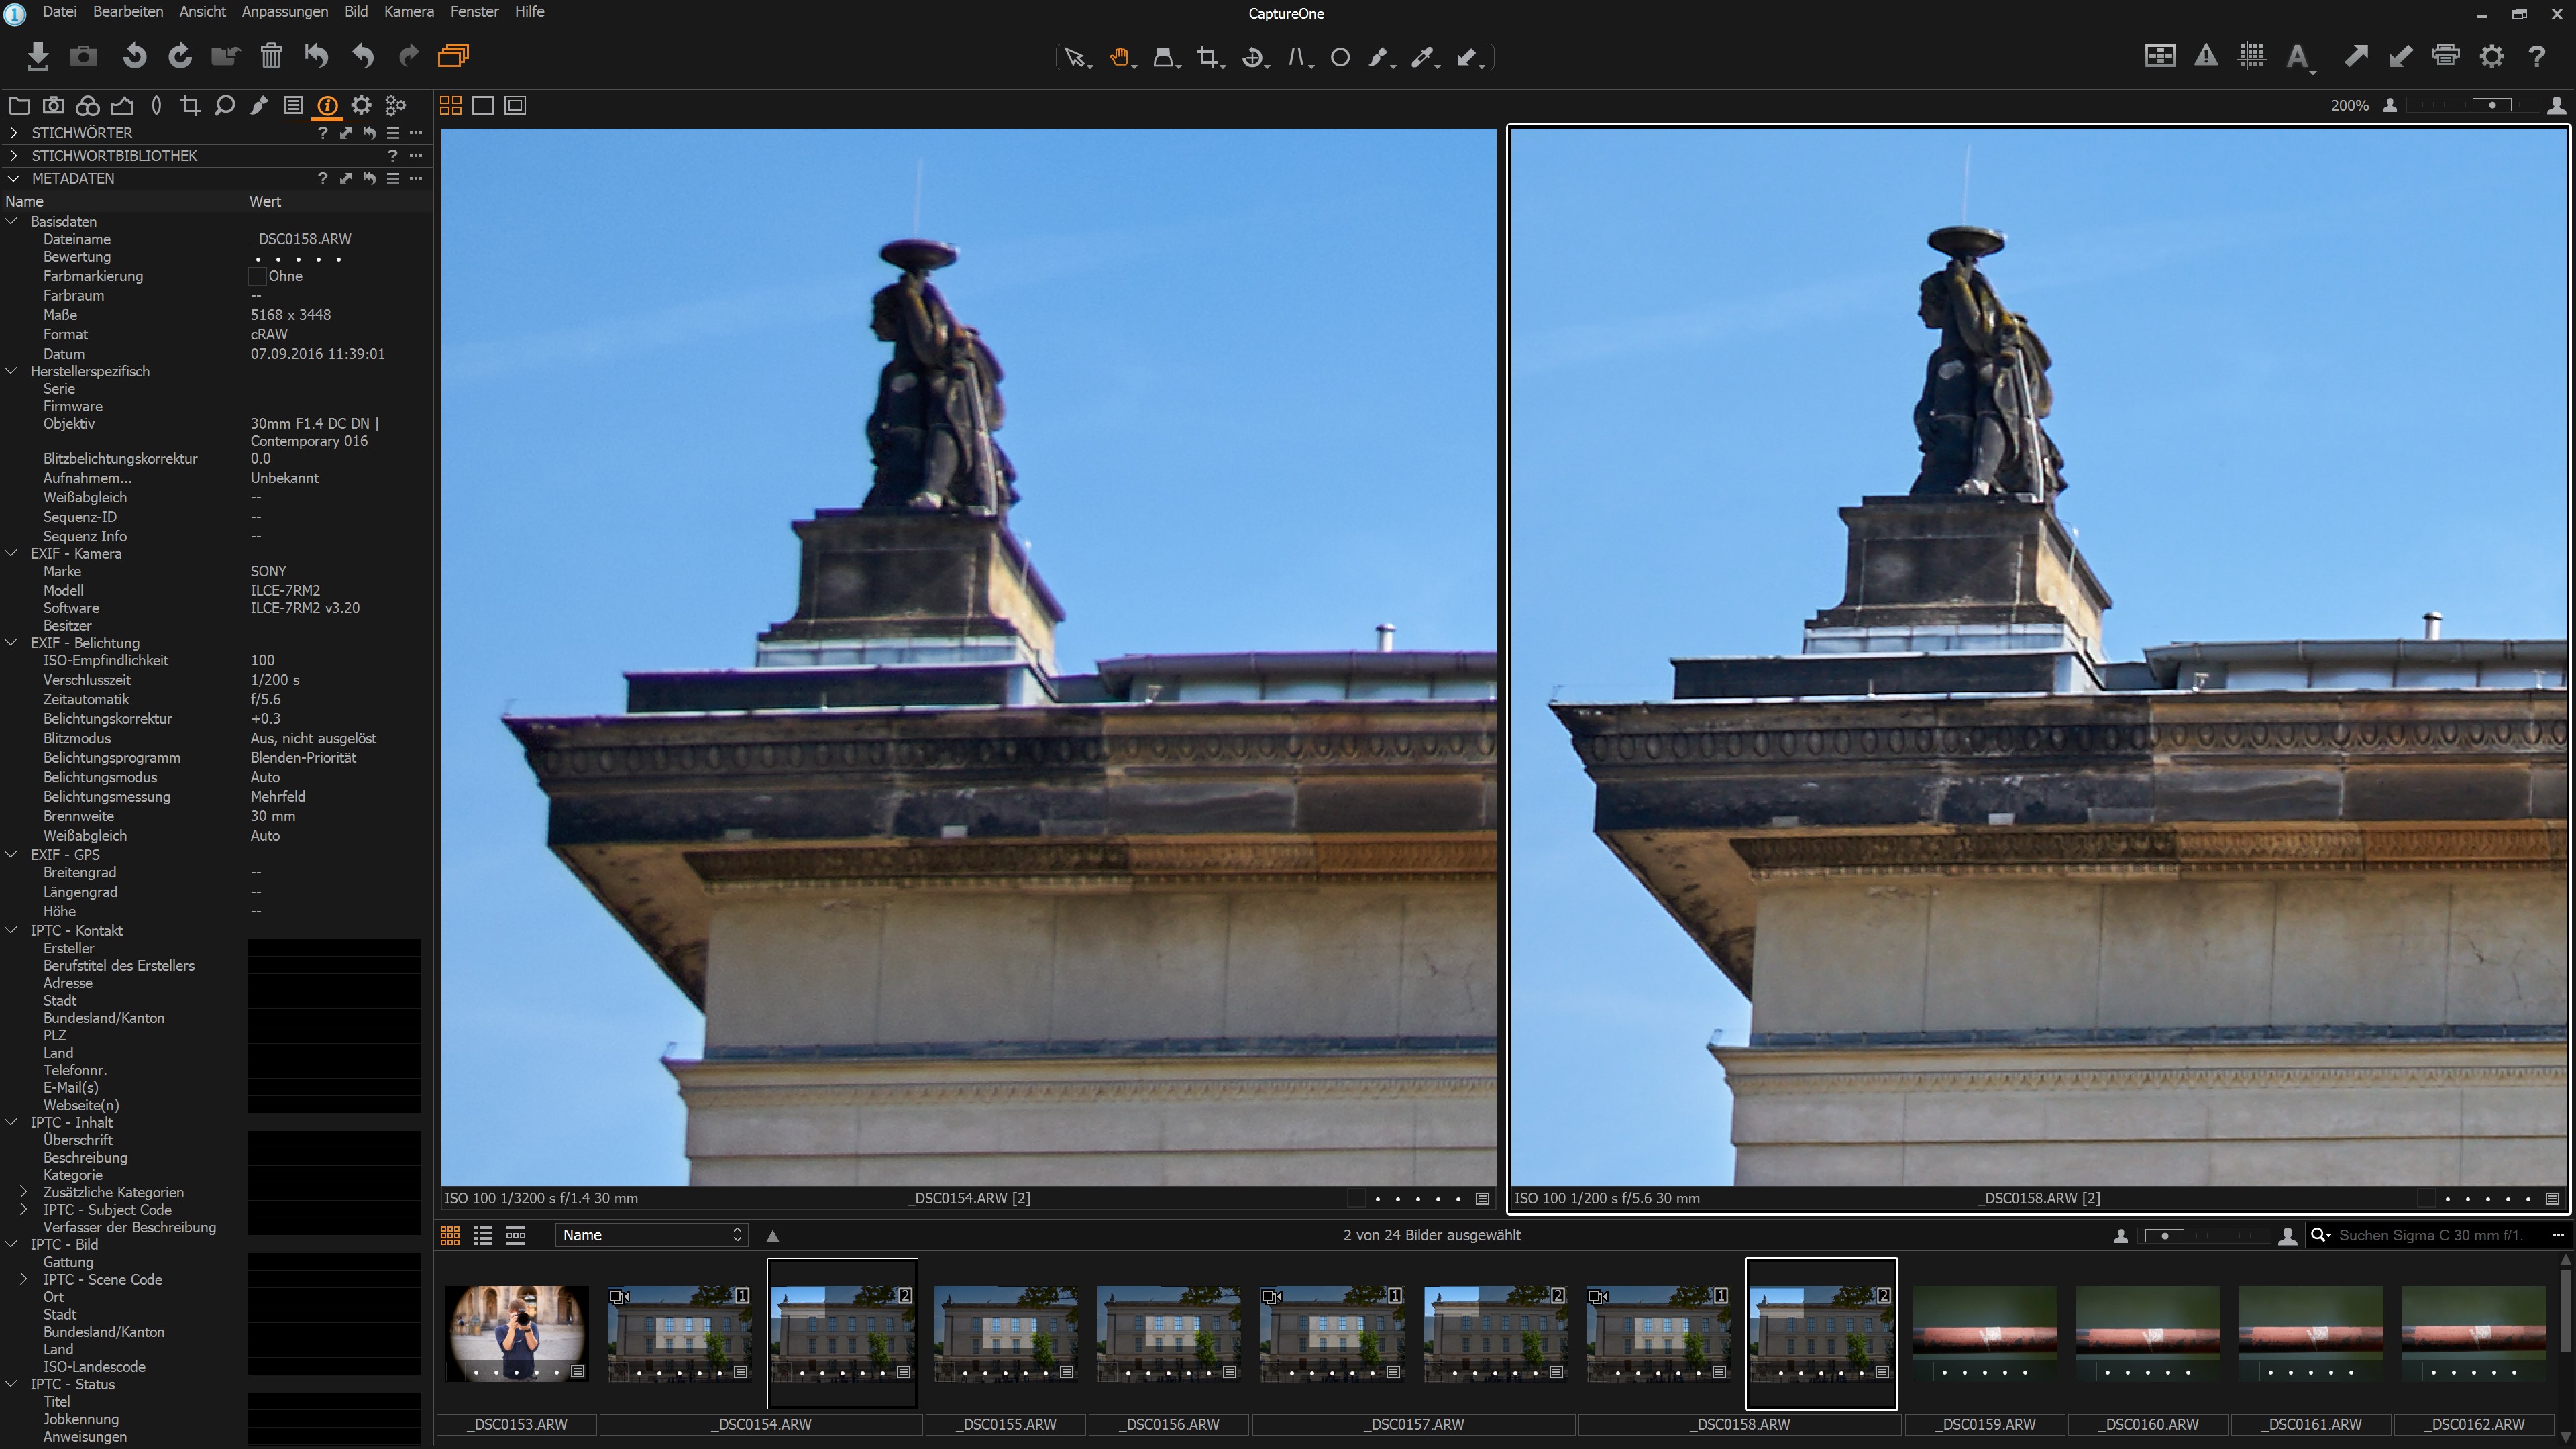Open the Metadata tool tab icon
This screenshot has height=1449, width=2576.
(x=327, y=105)
